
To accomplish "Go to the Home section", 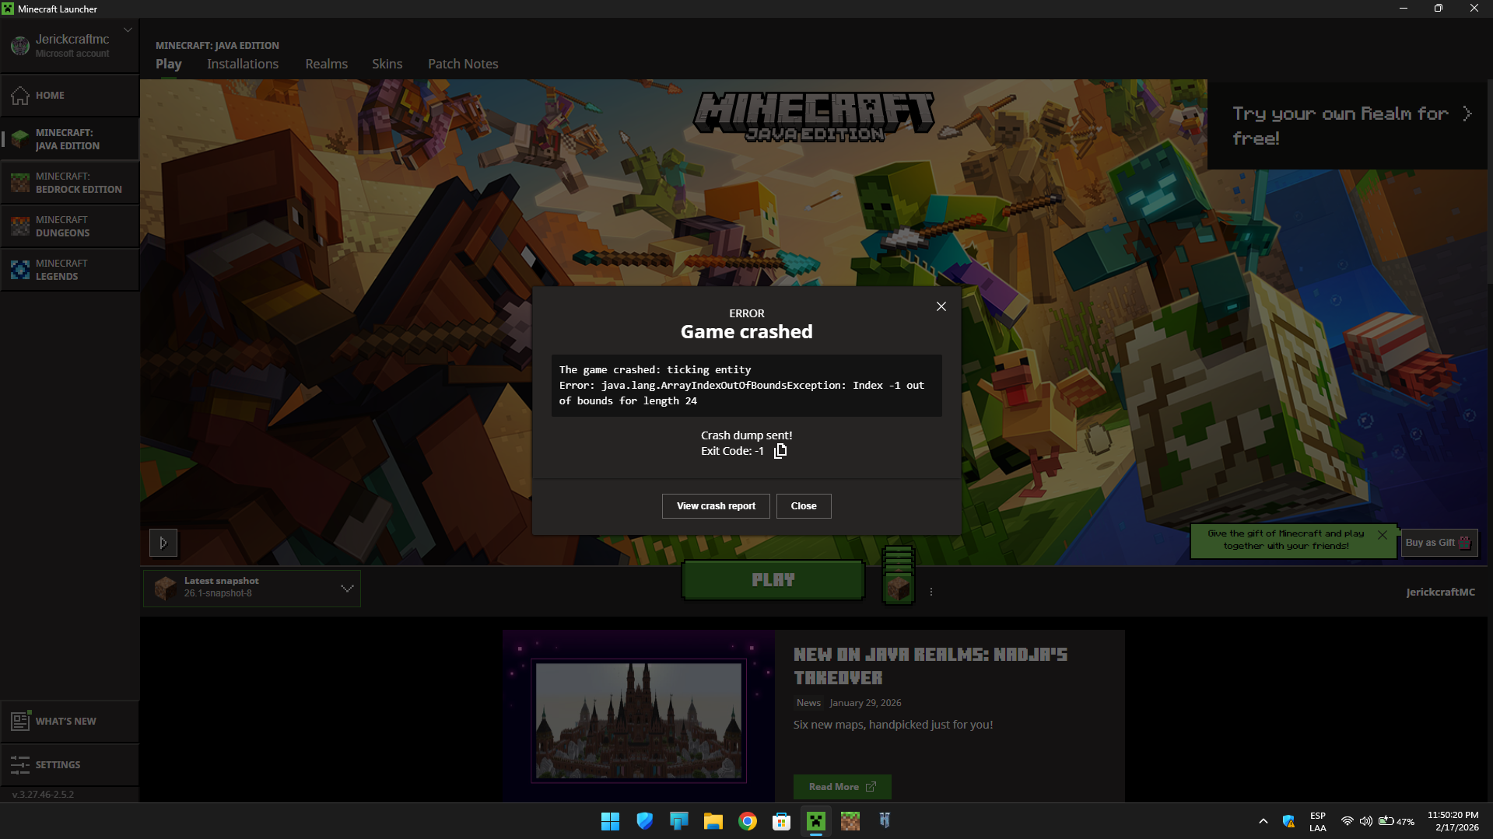I will [70, 96].
